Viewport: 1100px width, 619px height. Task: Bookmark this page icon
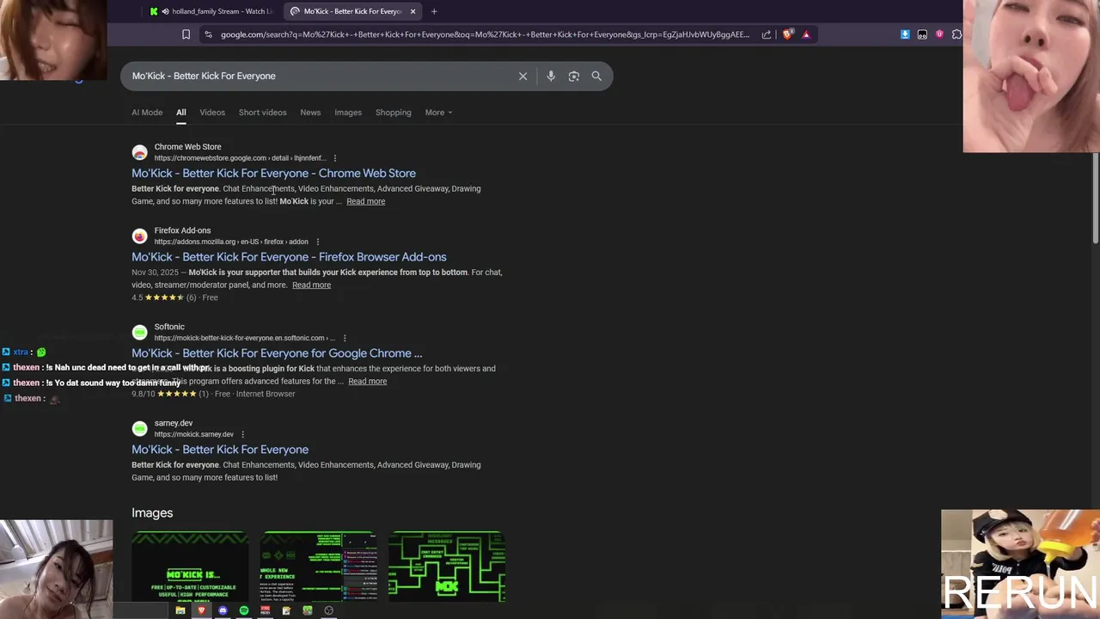pyautogui.click(x=186, y=34)
